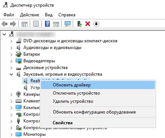
Task: Open the Вид menu
Action: pyautogui.click(x=49, y=15)
